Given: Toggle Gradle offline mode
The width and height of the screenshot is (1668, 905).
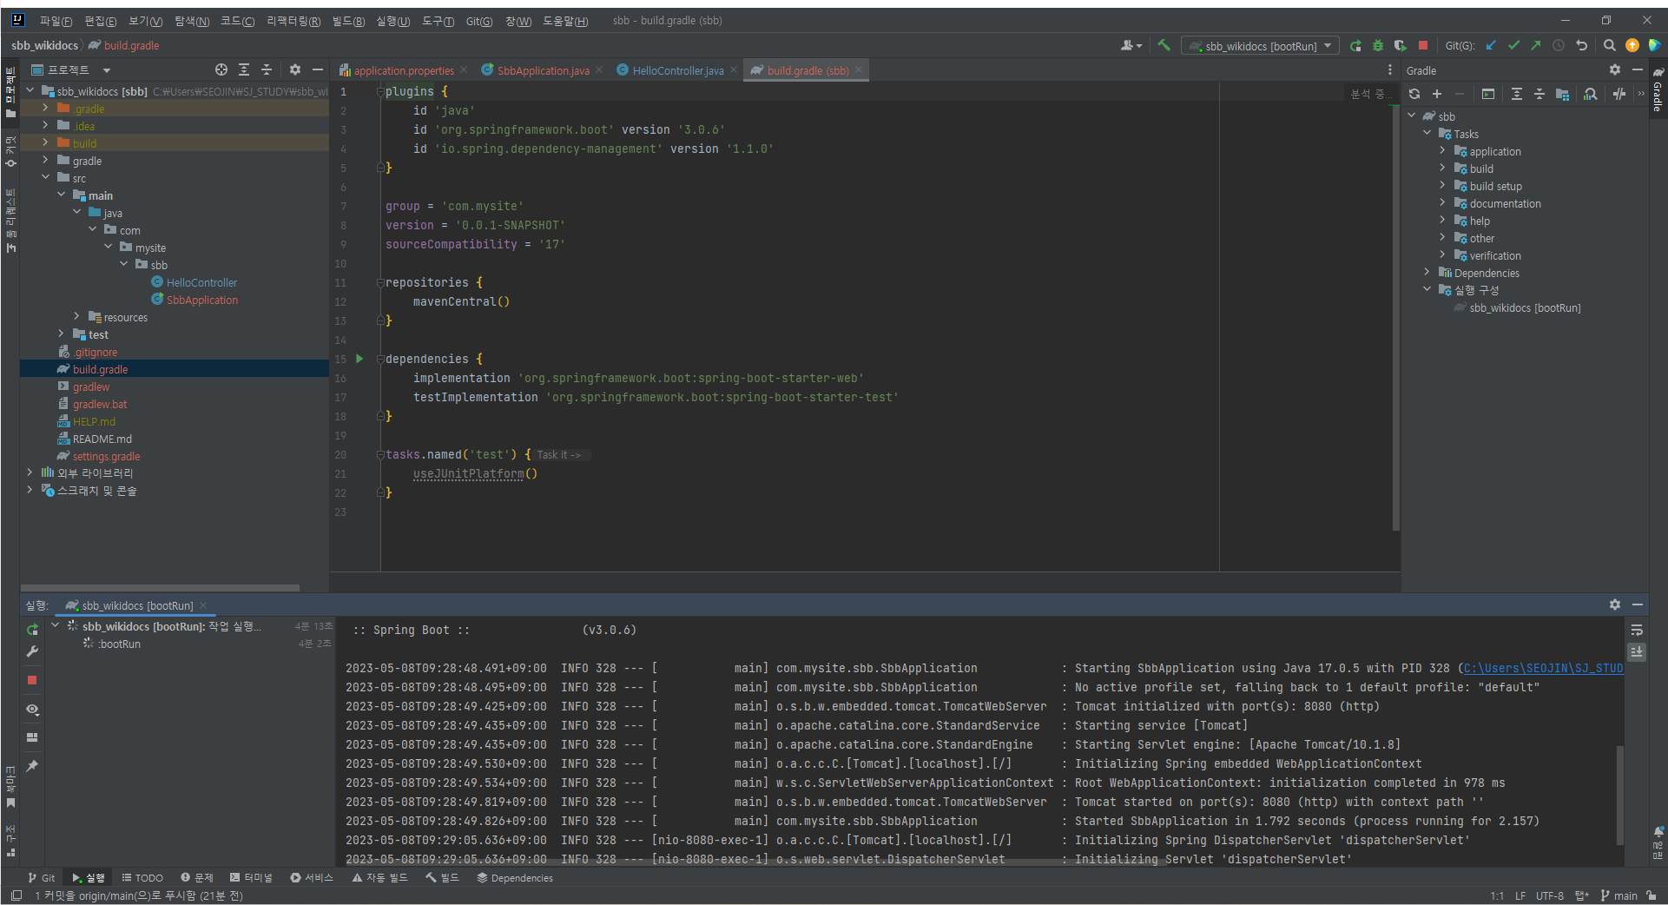Looking at the screenshot, I should (x=1620, y=94).
